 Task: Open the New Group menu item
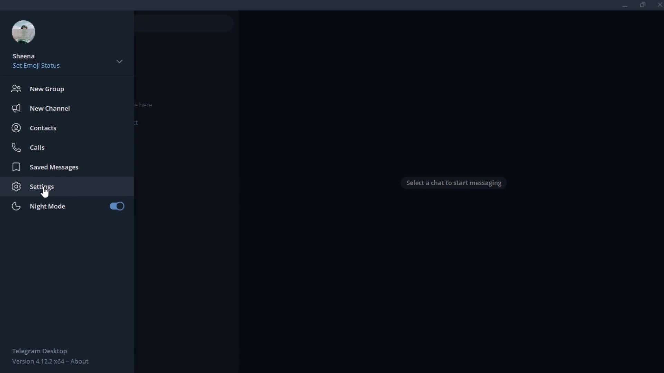(x=47, y=89)
